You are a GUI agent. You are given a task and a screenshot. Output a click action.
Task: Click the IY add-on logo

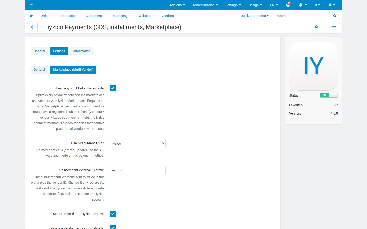[313, 66]
